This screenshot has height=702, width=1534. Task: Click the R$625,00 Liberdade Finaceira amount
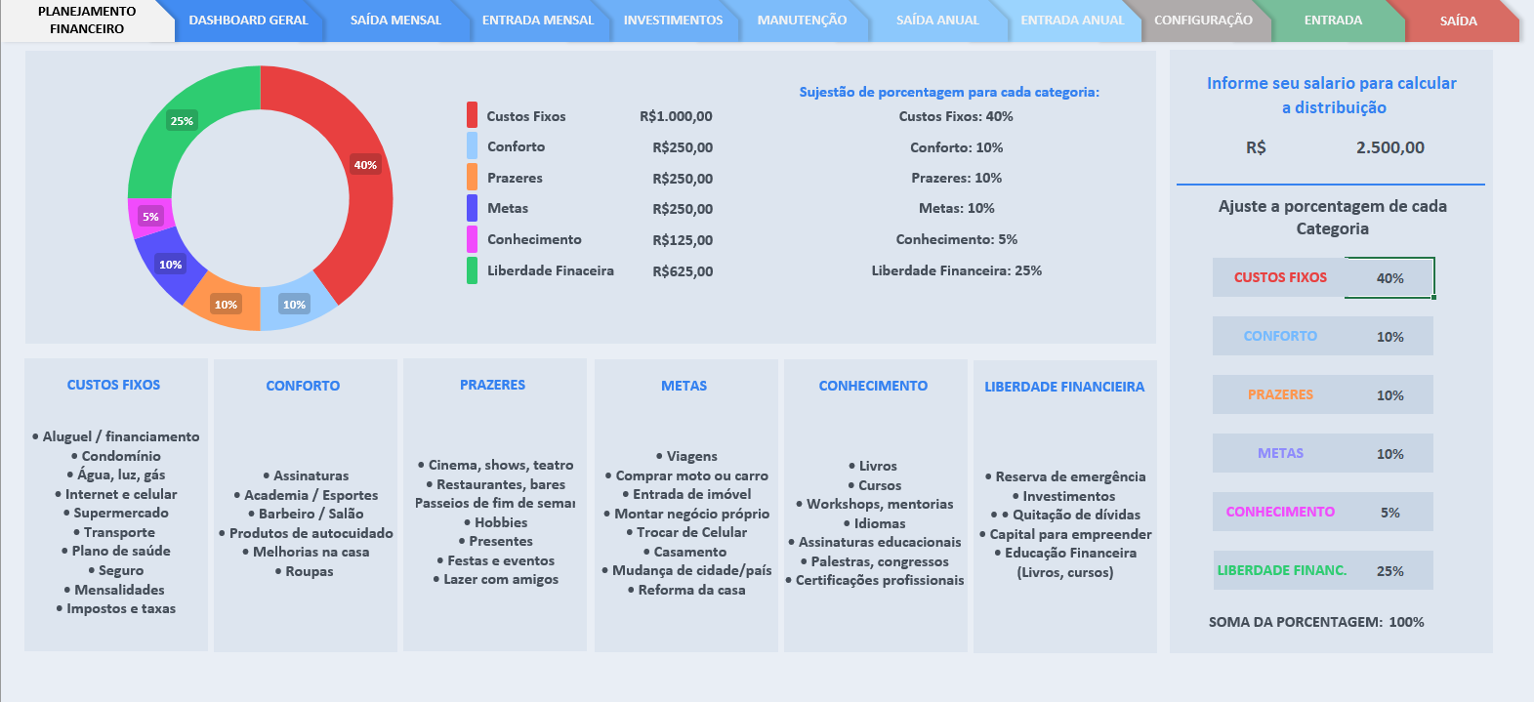click(x=683, y=271)
